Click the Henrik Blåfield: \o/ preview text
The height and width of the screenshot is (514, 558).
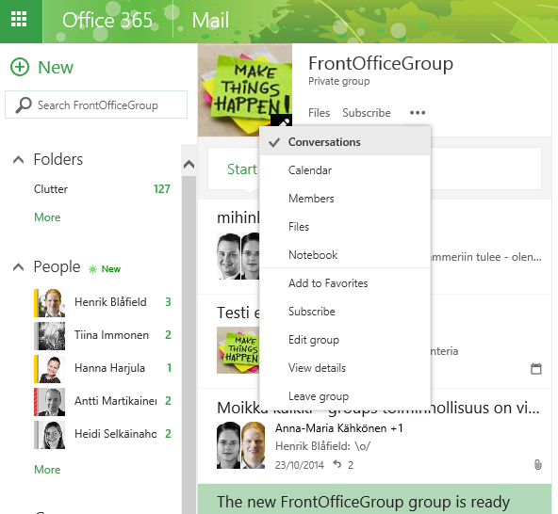322,446
